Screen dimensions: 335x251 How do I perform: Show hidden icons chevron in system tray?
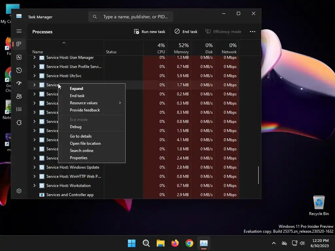point(274,243)
